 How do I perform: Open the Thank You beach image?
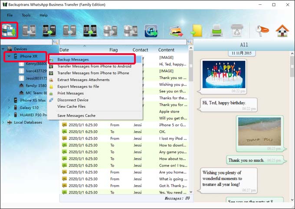click(x=259, y=132)
